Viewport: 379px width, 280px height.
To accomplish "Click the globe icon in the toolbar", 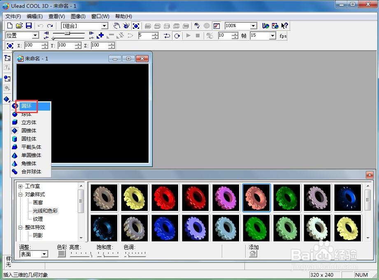I will tap(207, 25).
